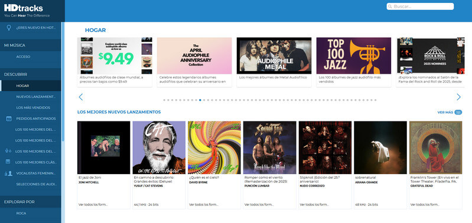The width and height of the screenshot is (472, 223).
Task: Click ARIANA GRANDE artist name
Action: 366,182
